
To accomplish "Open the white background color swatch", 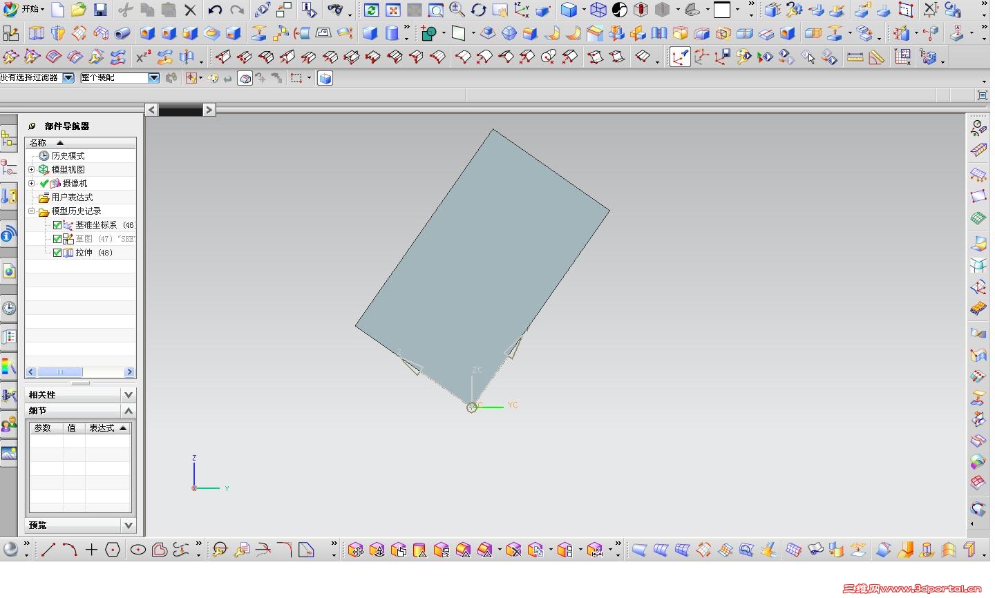I will click(722, 10).
